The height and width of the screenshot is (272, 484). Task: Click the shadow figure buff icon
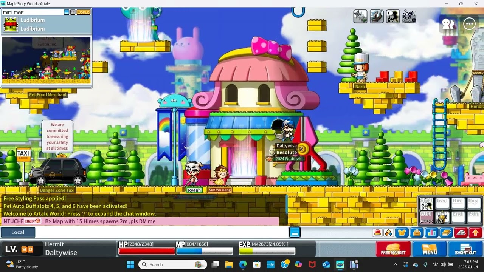(393, 16)
